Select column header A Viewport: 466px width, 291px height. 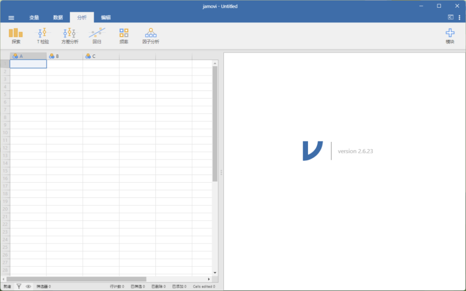click(x=28, y=56)
